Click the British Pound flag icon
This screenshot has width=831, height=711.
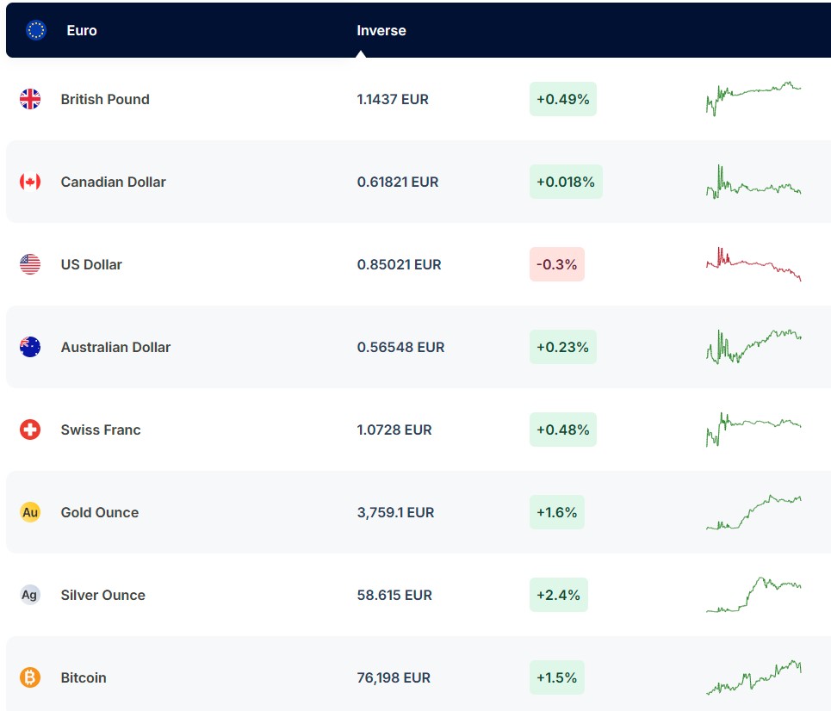point(30,99)
